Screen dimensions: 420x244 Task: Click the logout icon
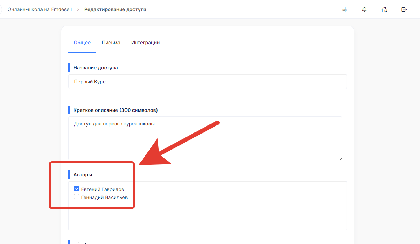click(x=404, y=10)
